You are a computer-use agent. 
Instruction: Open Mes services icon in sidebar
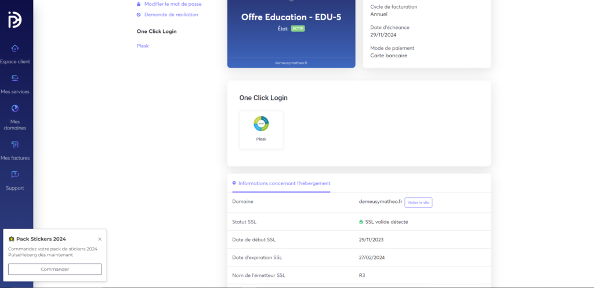click(15, 78)
